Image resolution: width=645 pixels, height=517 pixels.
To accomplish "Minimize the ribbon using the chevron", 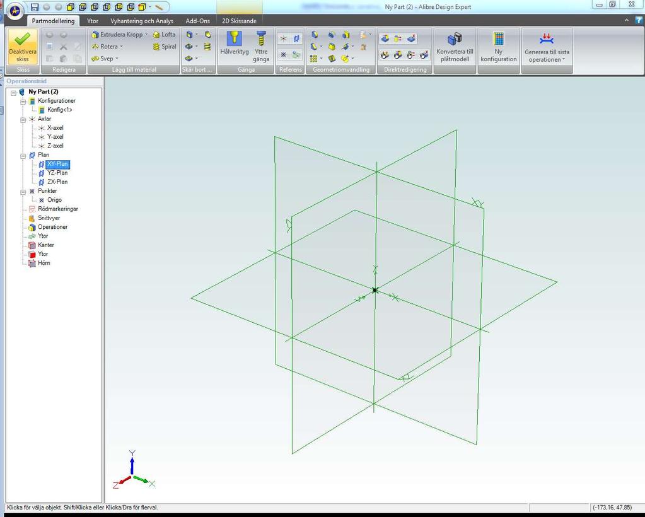I will [627, 20].
